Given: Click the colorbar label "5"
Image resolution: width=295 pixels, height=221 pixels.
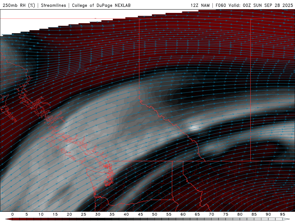Looking at the screenshot, I should click(27, 214).
